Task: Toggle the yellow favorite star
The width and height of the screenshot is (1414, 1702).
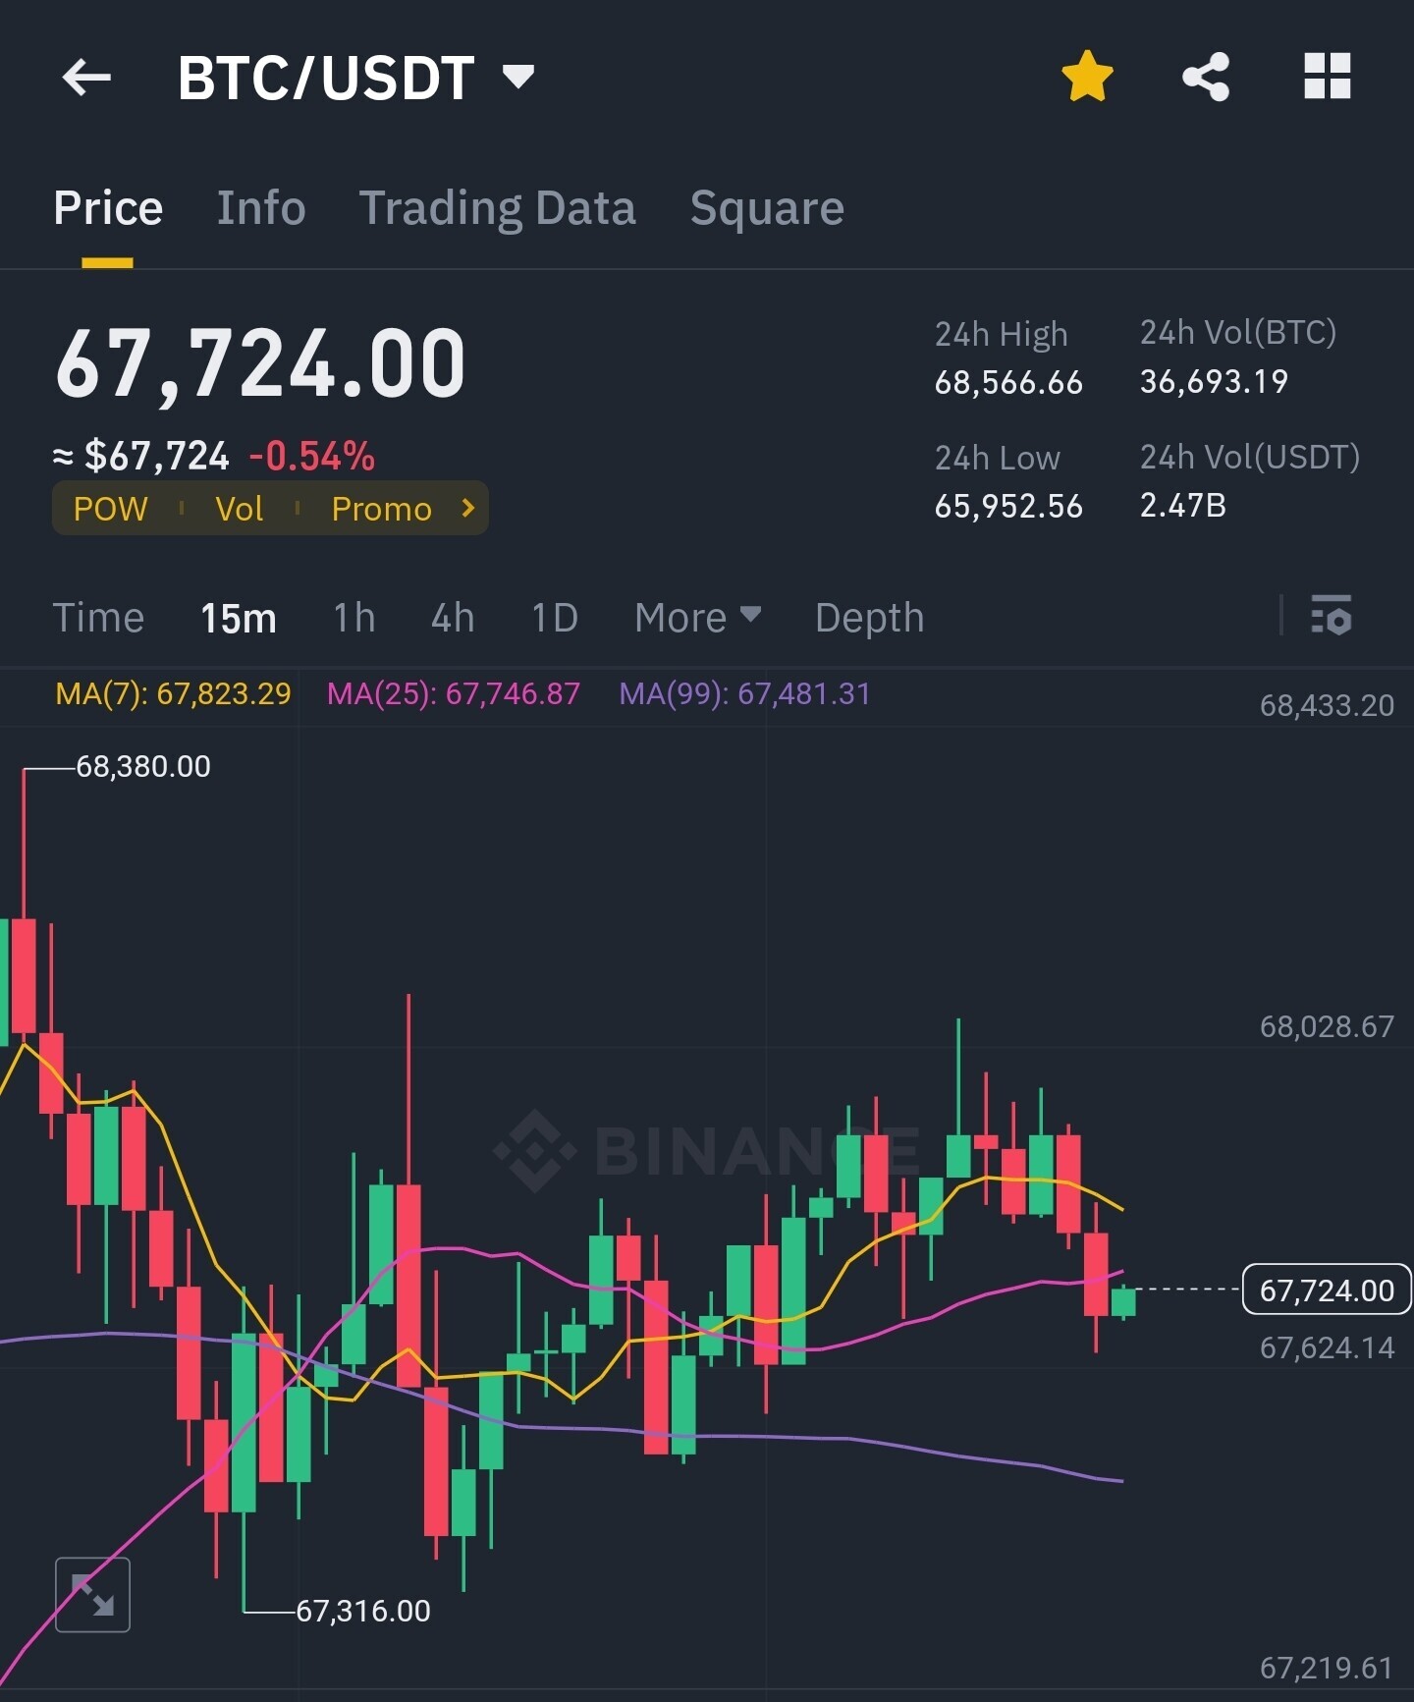Action: (1087, 77)
